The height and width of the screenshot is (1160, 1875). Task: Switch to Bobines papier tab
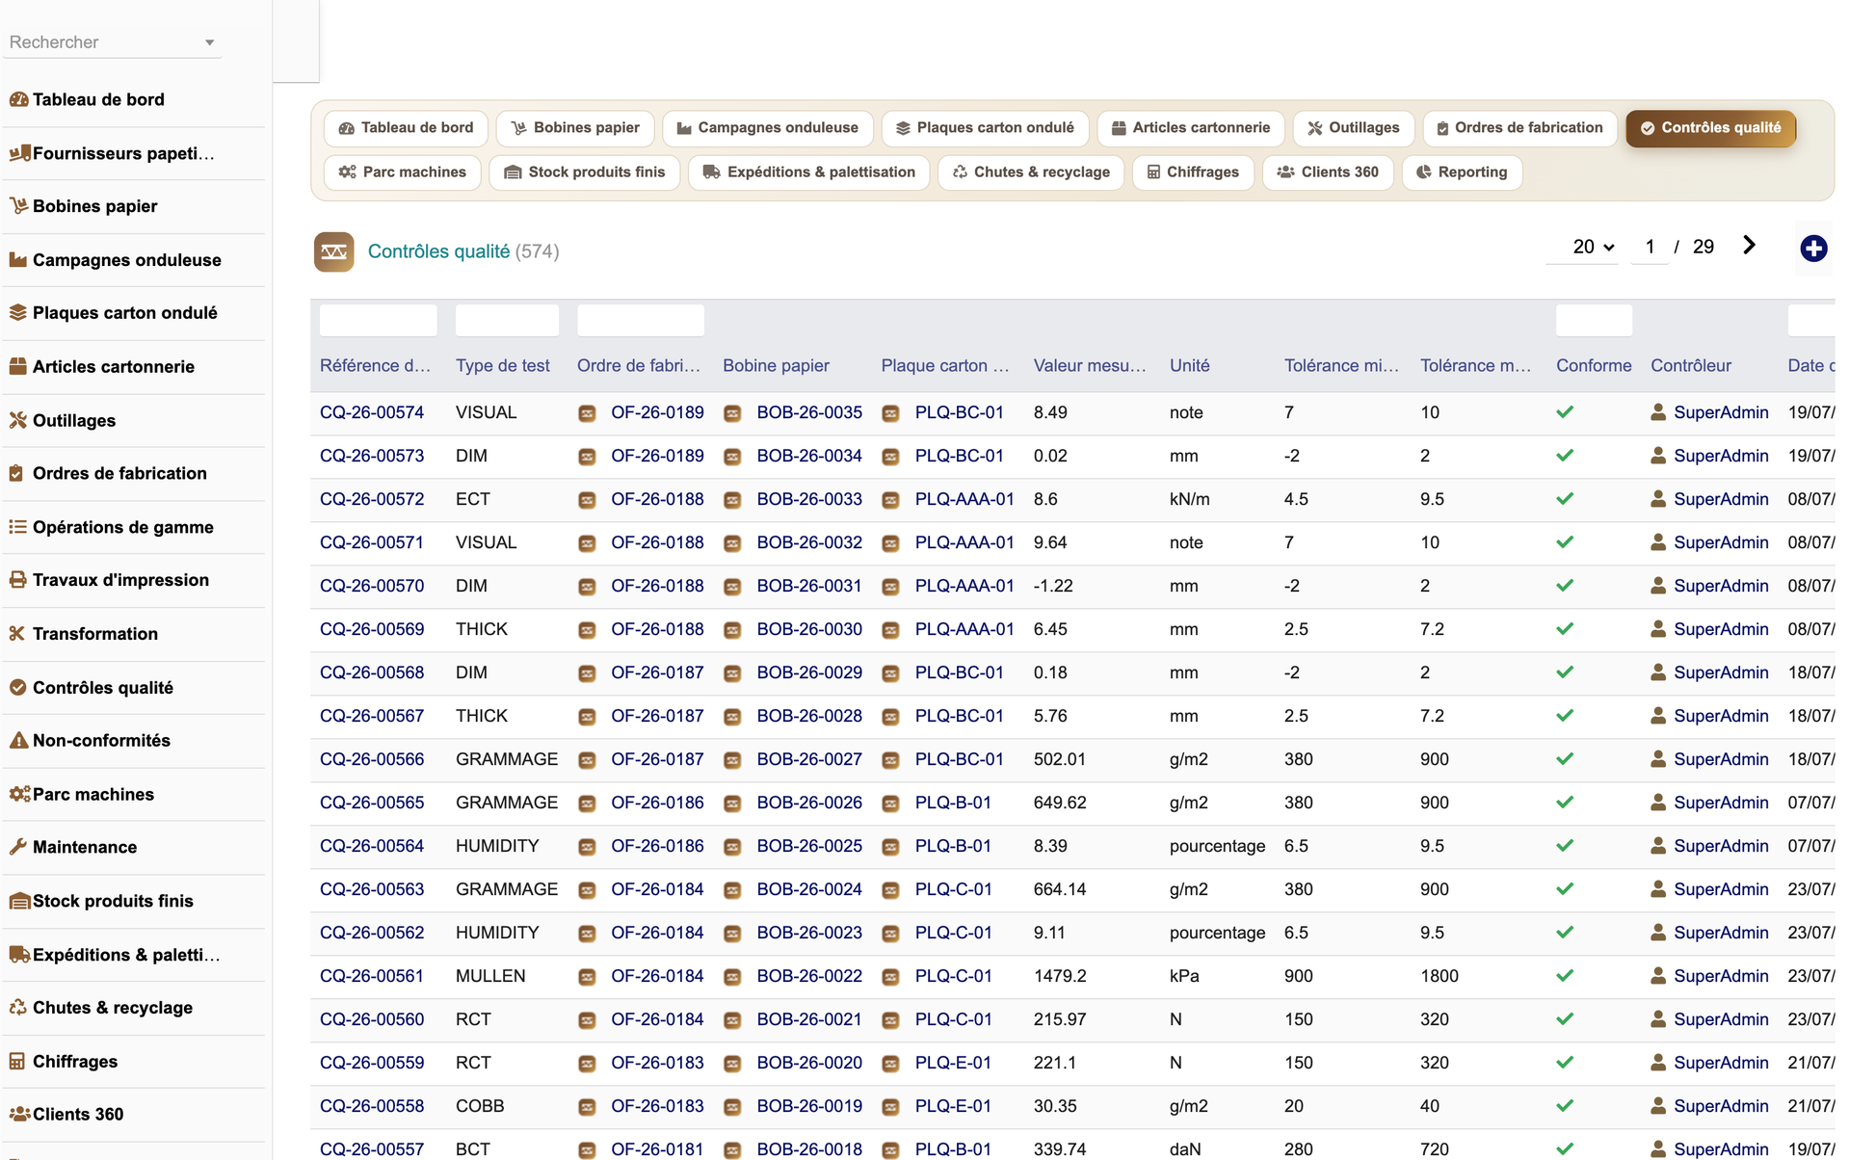[x=575, y=128]
